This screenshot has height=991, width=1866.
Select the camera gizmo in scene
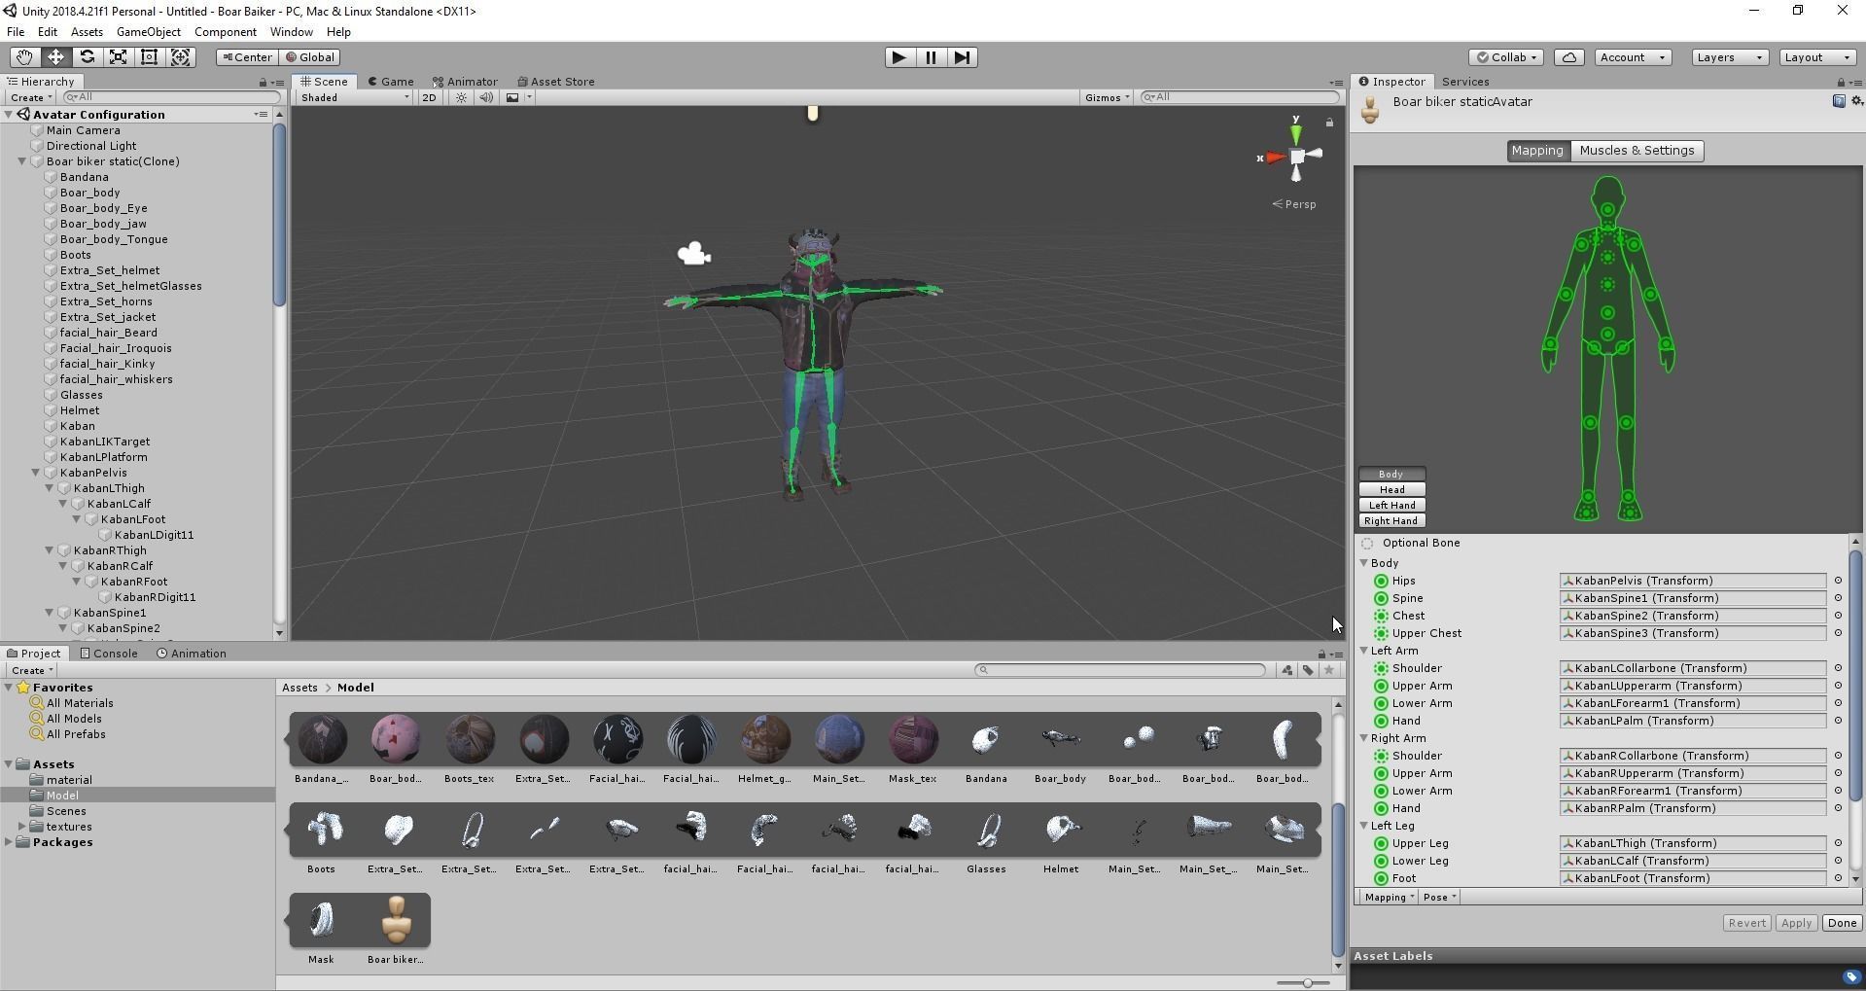pos(693,255)
